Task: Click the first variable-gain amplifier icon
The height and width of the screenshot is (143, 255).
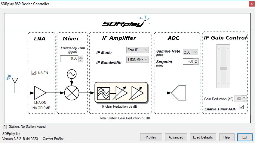Action: coord(121,93)
